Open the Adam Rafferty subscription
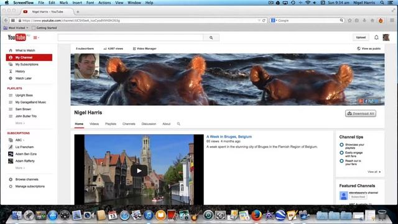Viewport: 398px width, 224px height. click(25, 161)
